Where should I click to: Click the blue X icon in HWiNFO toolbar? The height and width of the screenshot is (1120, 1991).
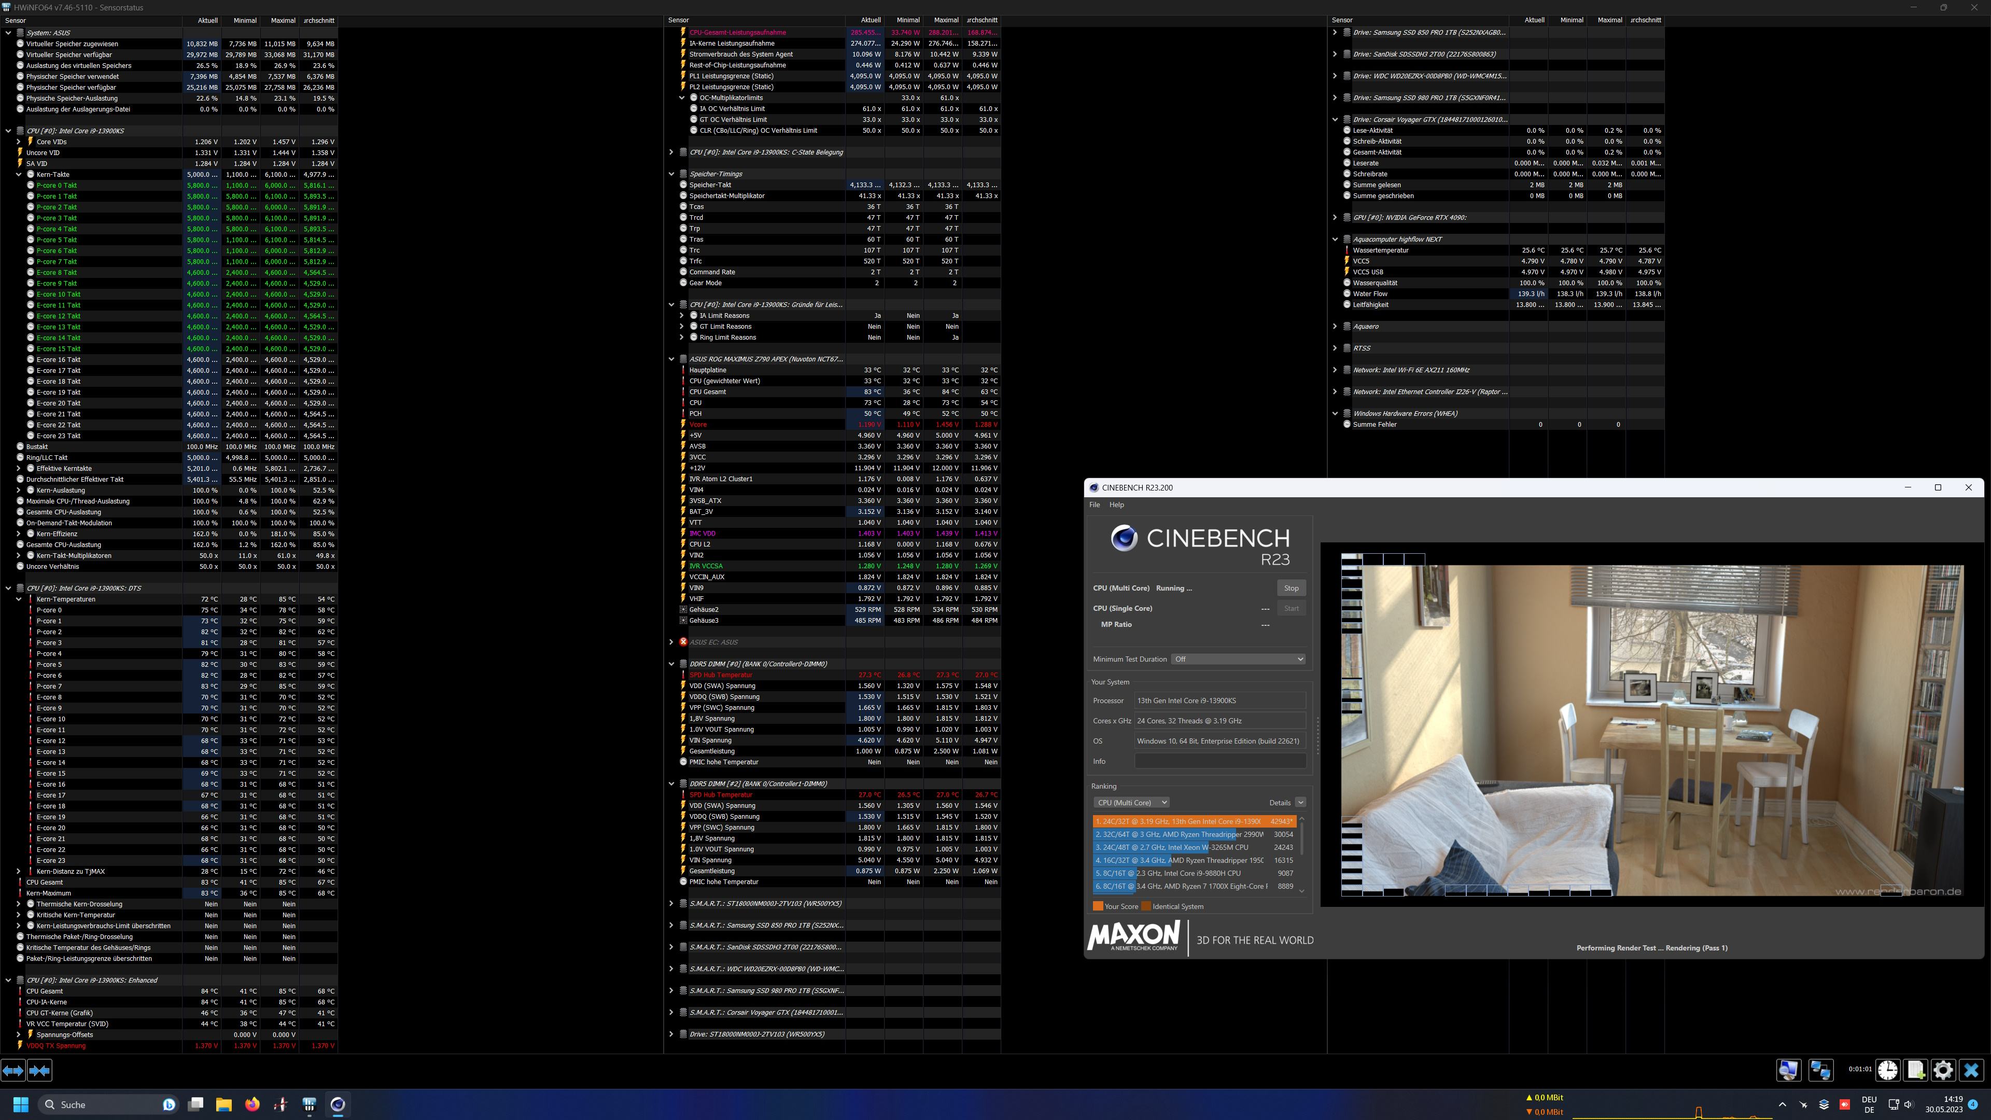click(x=1971, y=1070)
